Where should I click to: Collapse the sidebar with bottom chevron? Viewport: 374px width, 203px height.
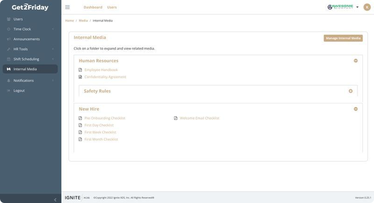coord(55,200)
